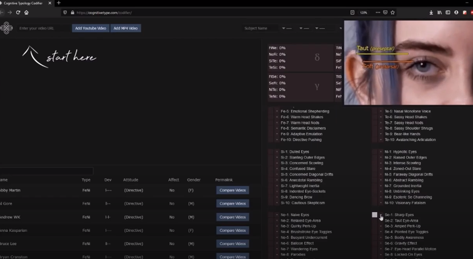The height and width of the screenshot is (259, 473).
Task: Select the Cognitive Typology Codifier tab
Action: (x=23, y=3)
